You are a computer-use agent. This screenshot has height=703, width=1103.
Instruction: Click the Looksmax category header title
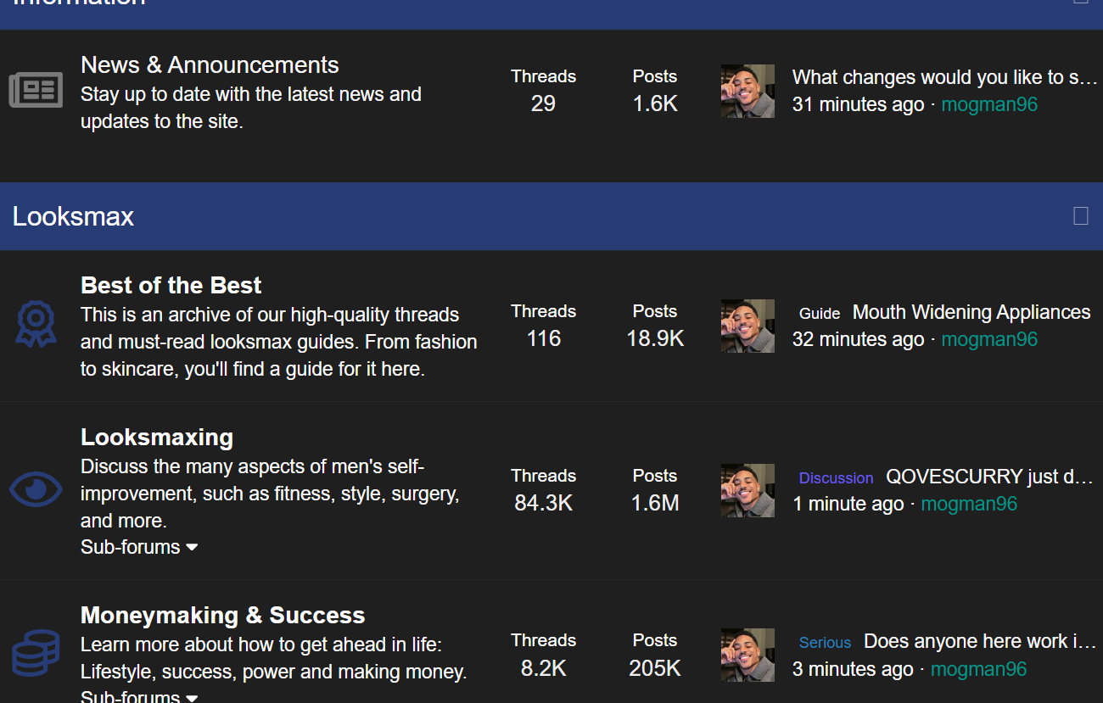tap(73, 216)
